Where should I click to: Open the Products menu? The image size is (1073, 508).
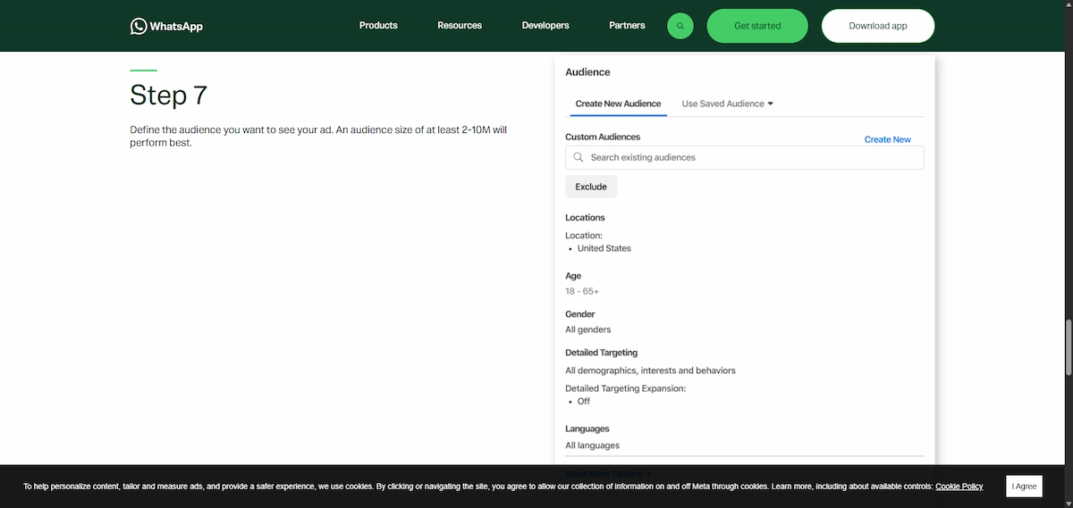point(378,26)
